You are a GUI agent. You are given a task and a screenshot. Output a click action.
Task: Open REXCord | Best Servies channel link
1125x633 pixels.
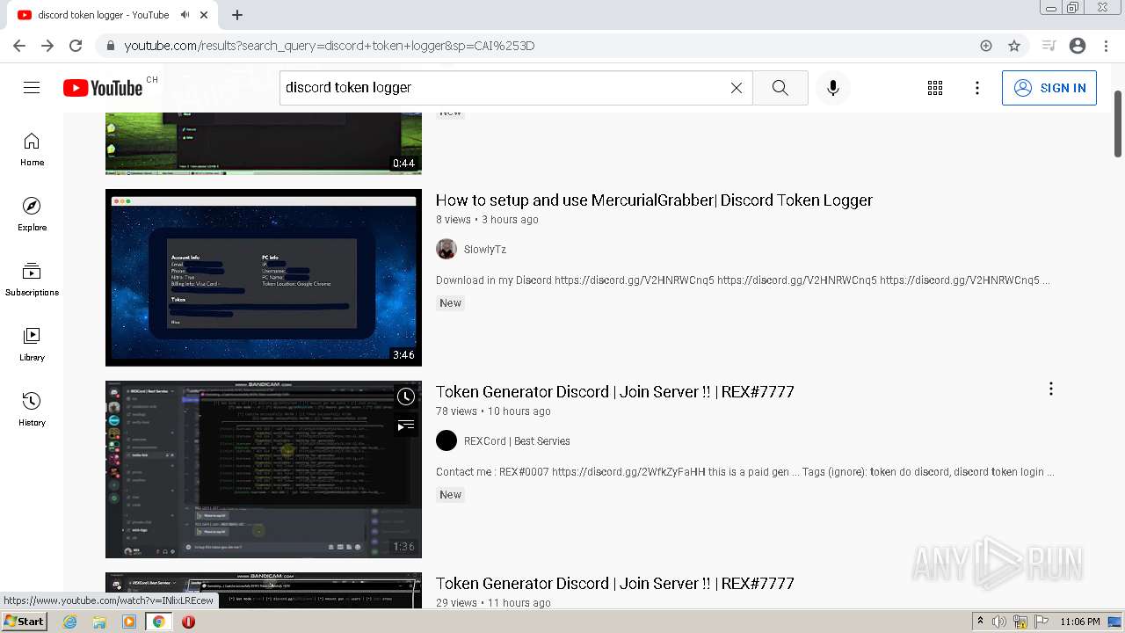pyautogui.click(x=517, y=441)
